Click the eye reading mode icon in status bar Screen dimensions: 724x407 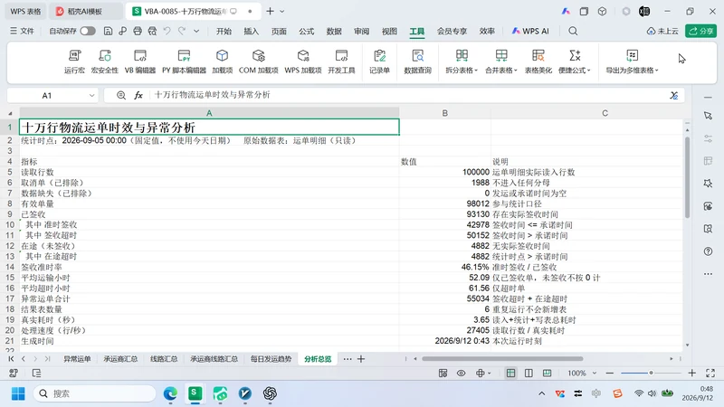click(462, 373)
